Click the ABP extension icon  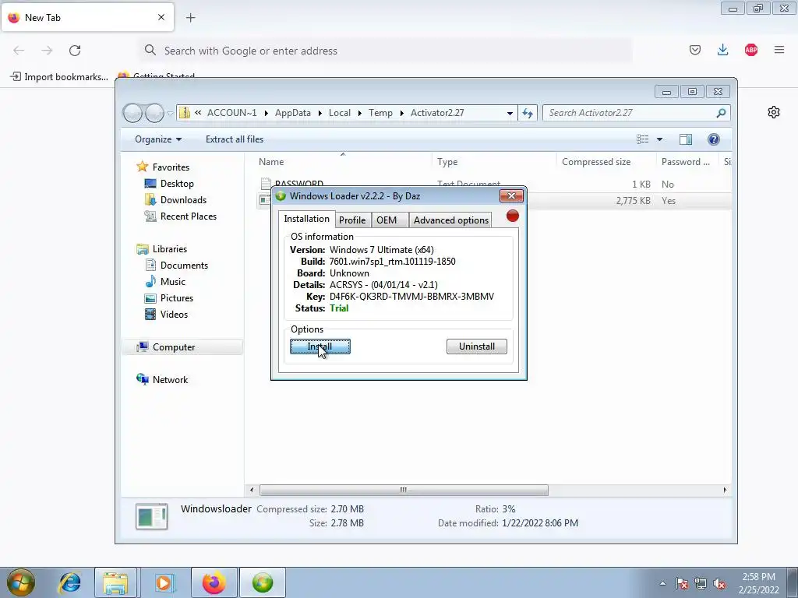(x=750, y=50)
